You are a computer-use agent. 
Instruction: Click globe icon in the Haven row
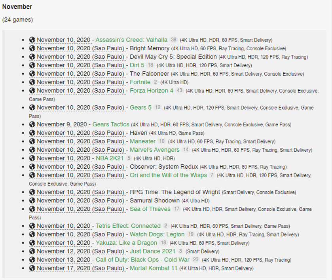tap(32, 133)
